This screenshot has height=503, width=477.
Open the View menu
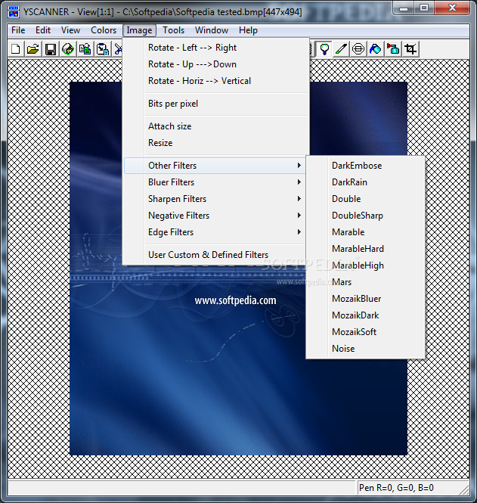(x=70, y=30)
